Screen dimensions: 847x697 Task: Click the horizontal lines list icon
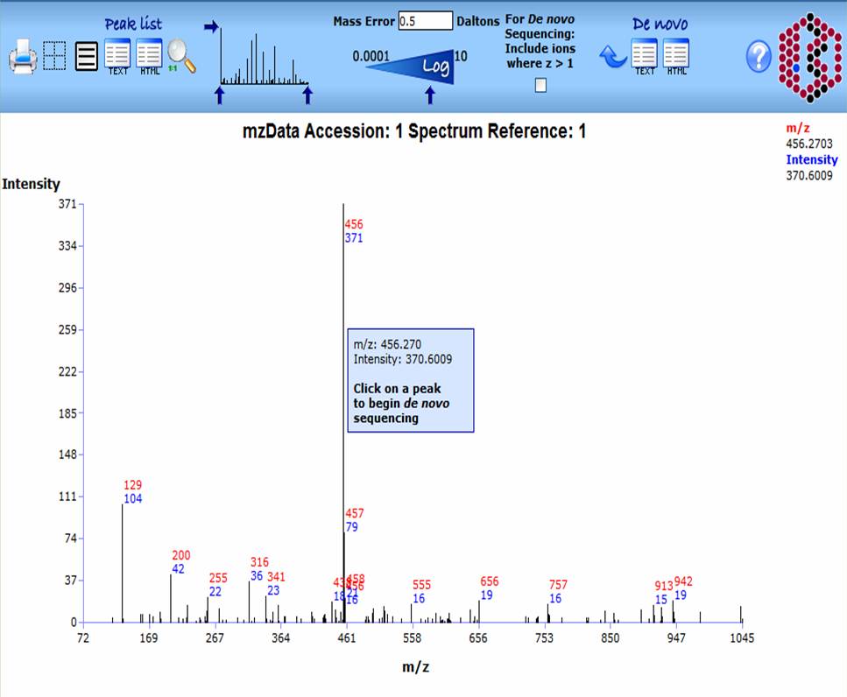[x=86, y=57]
